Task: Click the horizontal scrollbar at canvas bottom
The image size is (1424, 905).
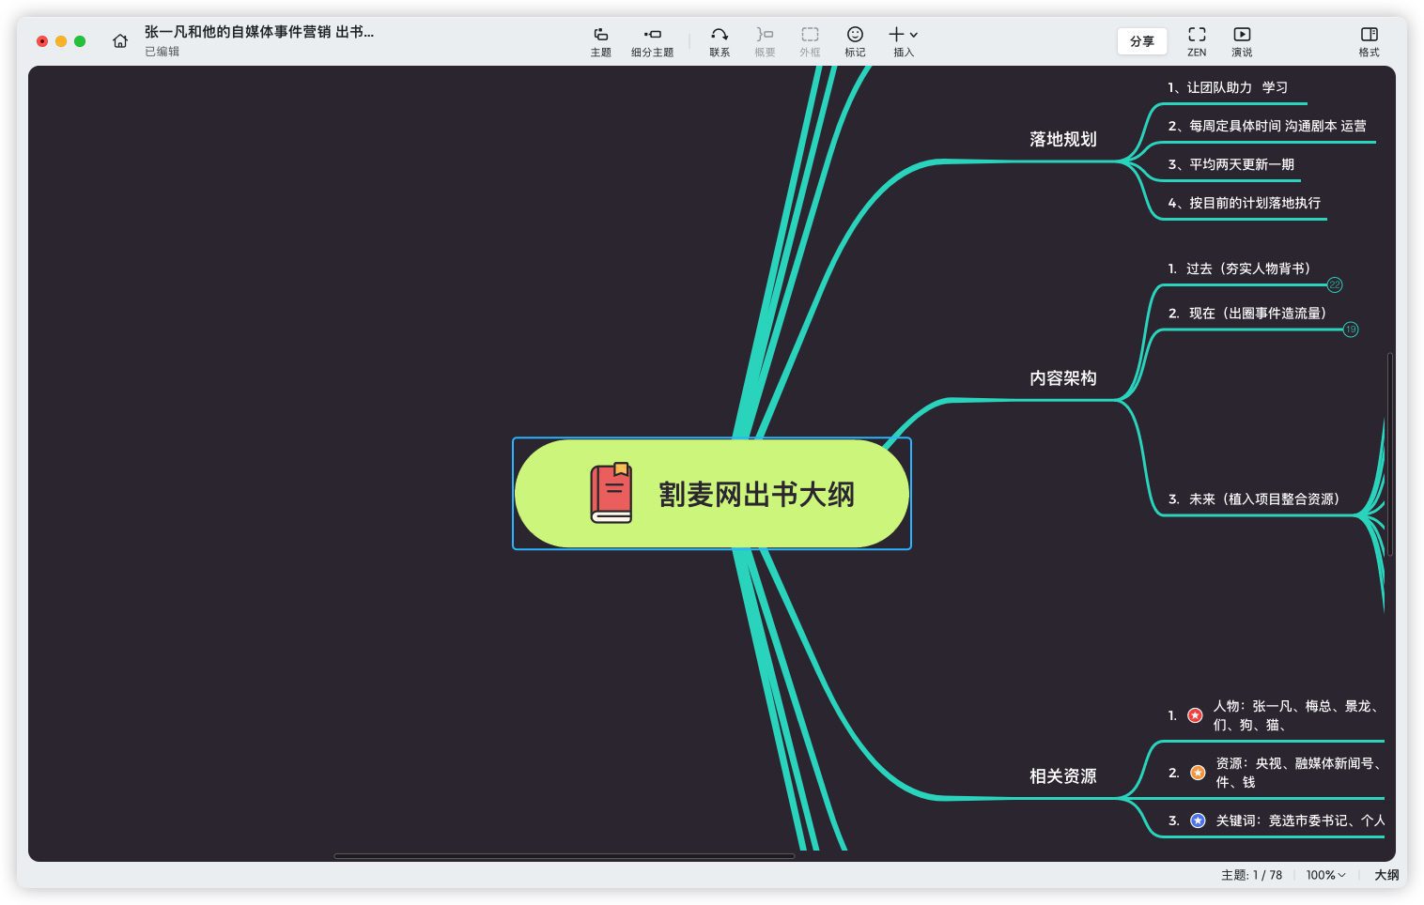Action: [x=564, y=856]
